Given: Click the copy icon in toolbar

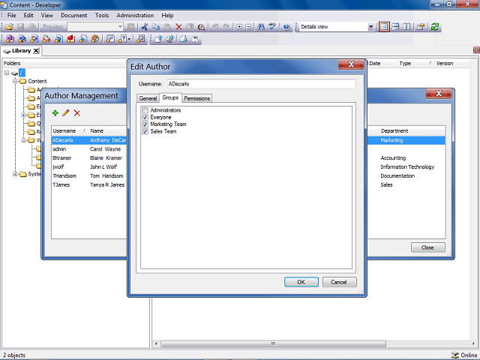Looking at the screenshot, I should click(156, 27).
